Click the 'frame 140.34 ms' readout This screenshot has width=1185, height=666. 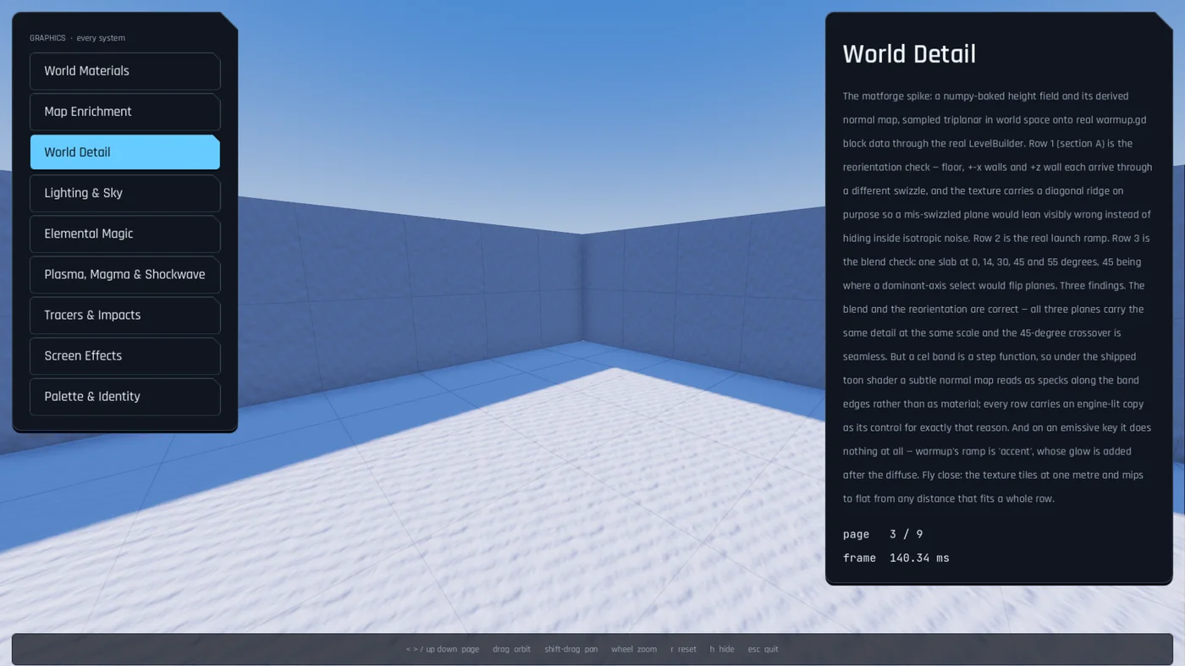[x=896, y=558]
